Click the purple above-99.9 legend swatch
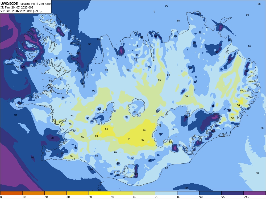The width and height of the screenshot is (266, 199). [x=255, y=193]
